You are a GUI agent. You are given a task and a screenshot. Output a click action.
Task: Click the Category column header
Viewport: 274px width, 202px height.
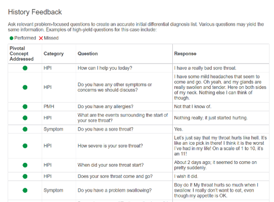(54, 54)
